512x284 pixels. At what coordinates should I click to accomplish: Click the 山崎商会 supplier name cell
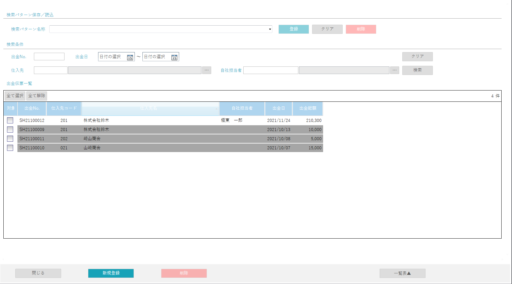click(x=150, y=148)
